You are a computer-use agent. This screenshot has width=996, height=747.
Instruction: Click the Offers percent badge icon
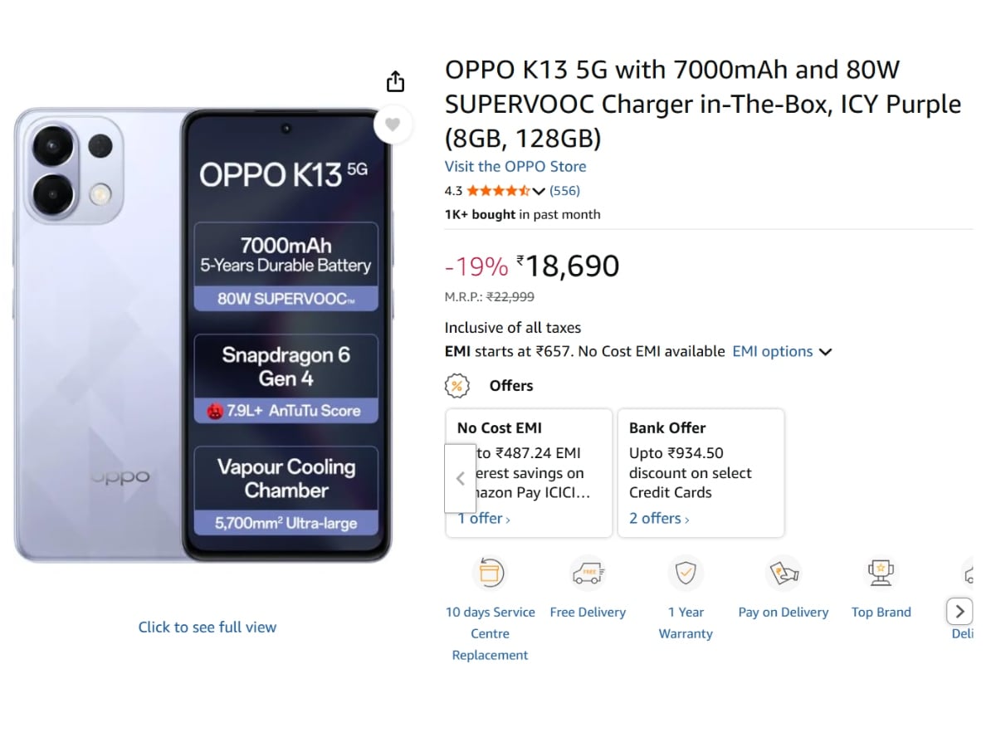point(456,386)
